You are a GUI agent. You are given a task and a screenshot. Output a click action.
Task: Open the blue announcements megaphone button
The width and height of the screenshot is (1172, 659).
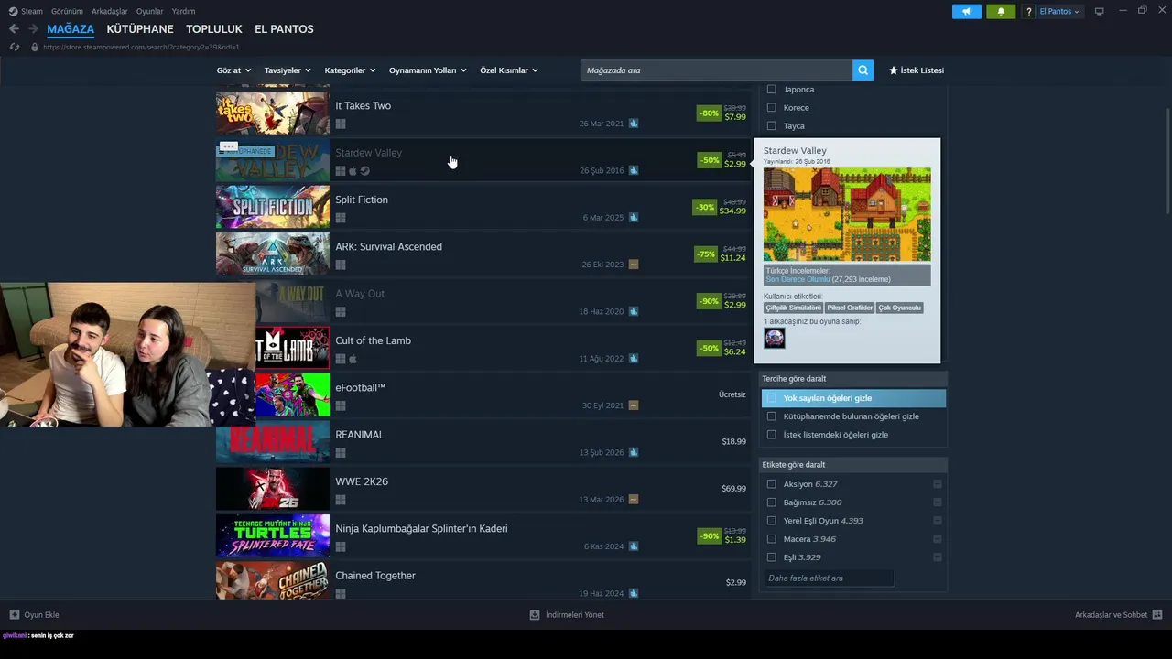point(966,11)
